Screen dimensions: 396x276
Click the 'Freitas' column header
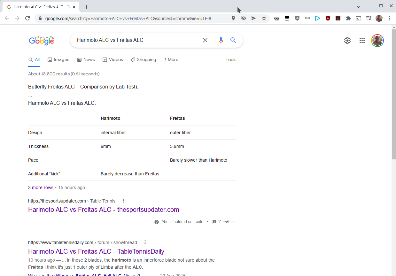(177, 118)
